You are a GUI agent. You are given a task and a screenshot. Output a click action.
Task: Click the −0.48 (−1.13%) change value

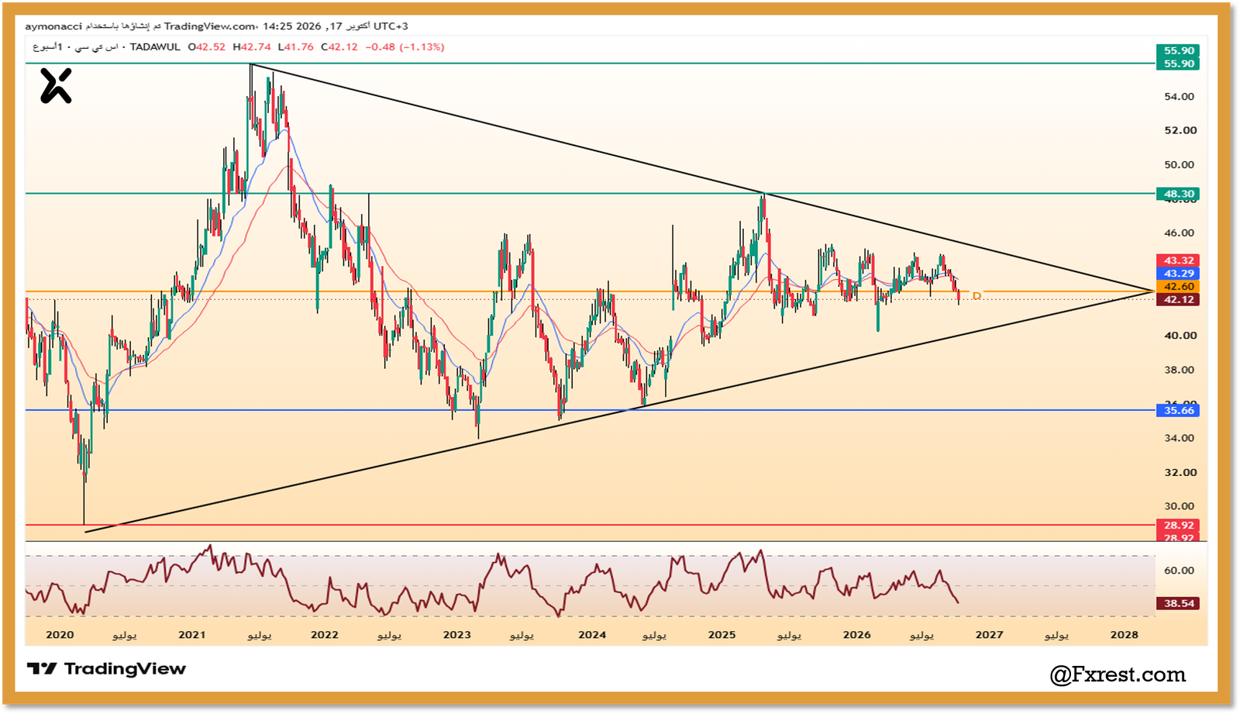pyautogui.click(x=405, y=47)
